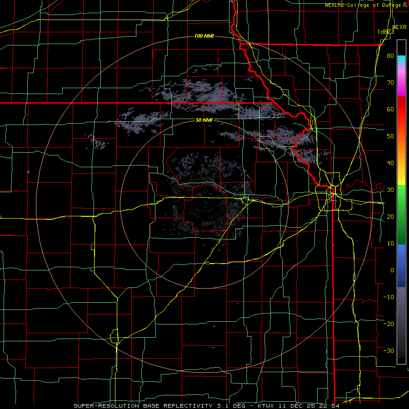Click the blue segment of the reflectivity color bar

(x=401, y=266)
